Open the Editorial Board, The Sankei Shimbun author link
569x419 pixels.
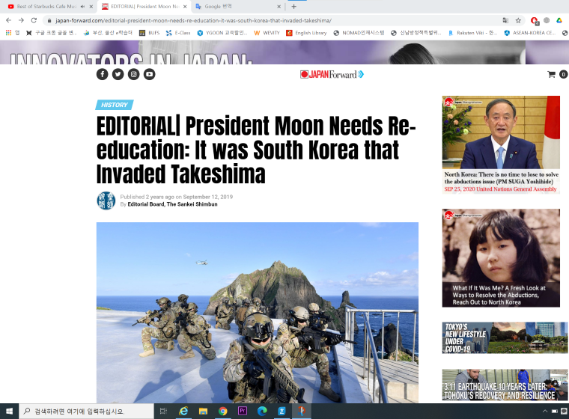click(x=172, y=204)
